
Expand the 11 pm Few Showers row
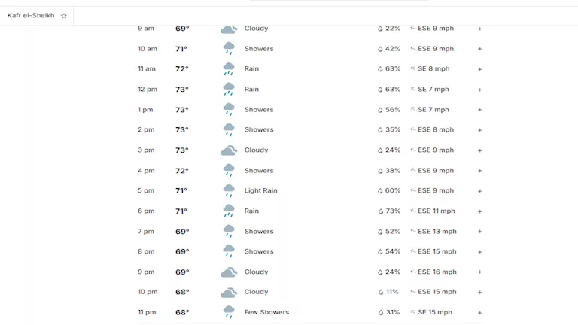click(479, 312)
